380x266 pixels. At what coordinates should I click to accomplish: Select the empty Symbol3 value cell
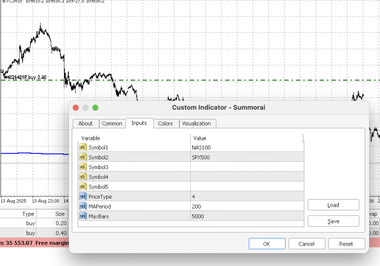[x=247, y=167]
